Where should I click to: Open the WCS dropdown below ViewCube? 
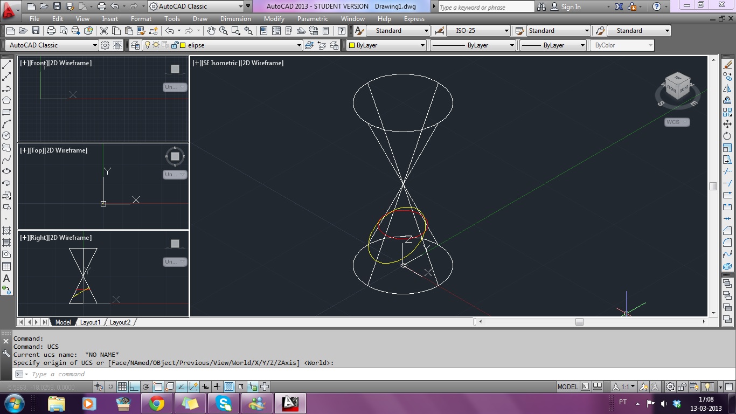(x=677, y=122)
